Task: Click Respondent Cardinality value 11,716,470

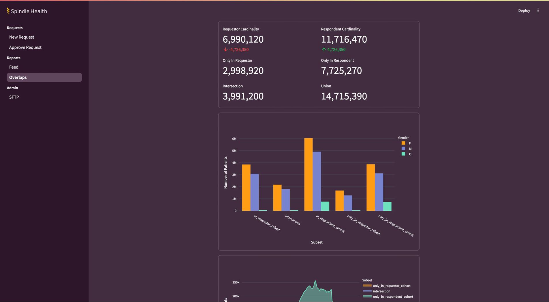Action: coord(344,39)
